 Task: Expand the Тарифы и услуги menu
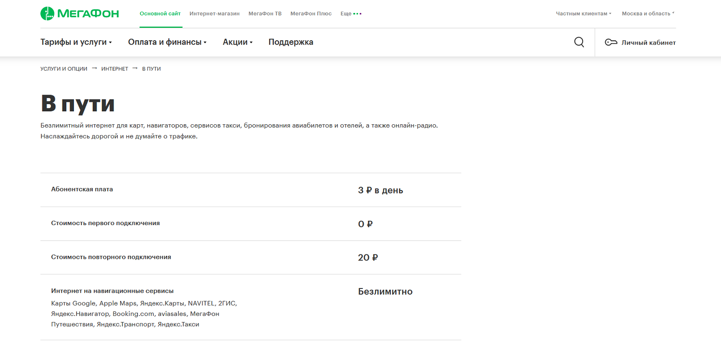coord(76,42)
